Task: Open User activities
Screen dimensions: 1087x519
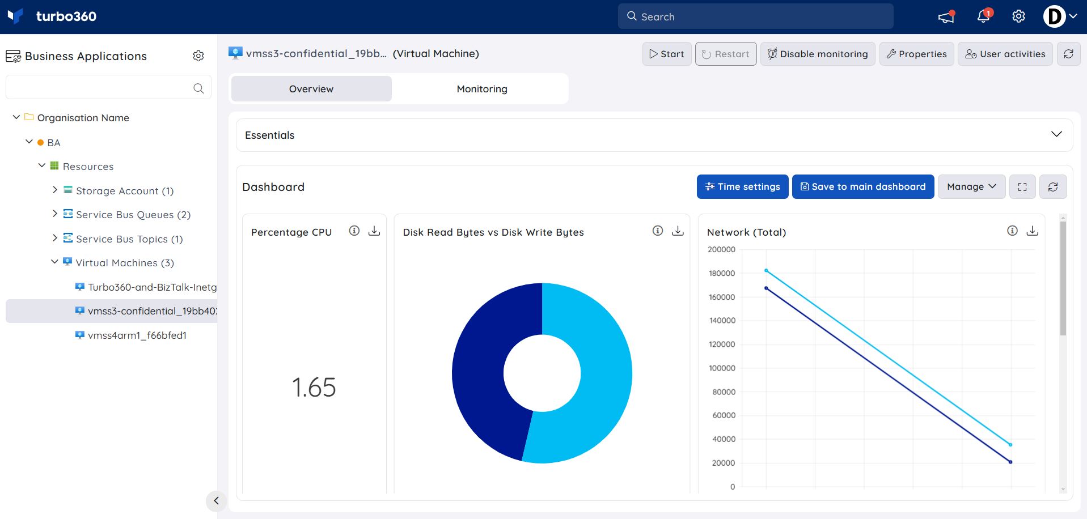Action: click(x=1005, y=54)
